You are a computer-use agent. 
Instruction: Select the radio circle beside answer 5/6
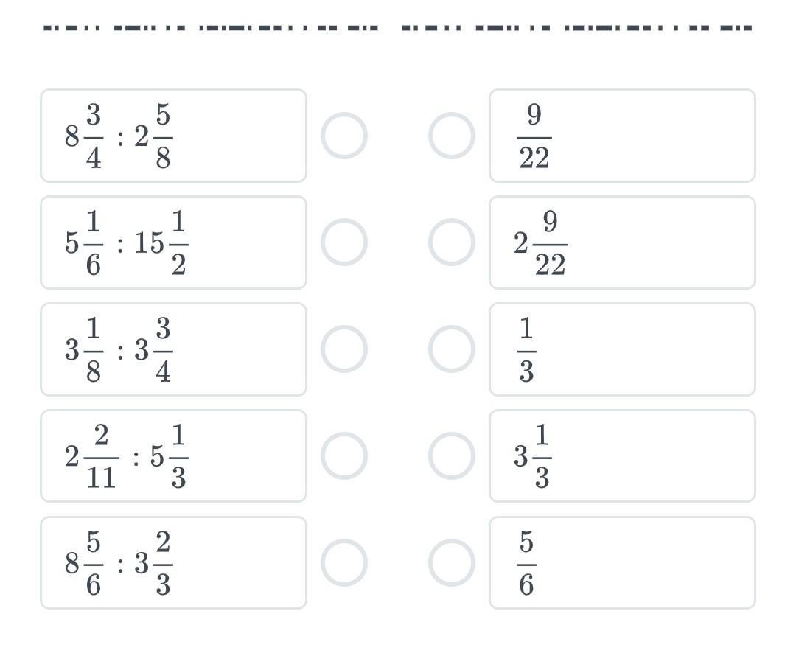pyautogui.click(x=451, y=563)
